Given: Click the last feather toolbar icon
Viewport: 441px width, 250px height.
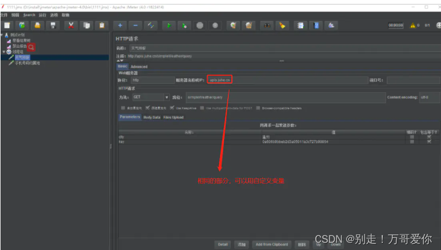Looking at the screenshot, I should click(331, 25).
